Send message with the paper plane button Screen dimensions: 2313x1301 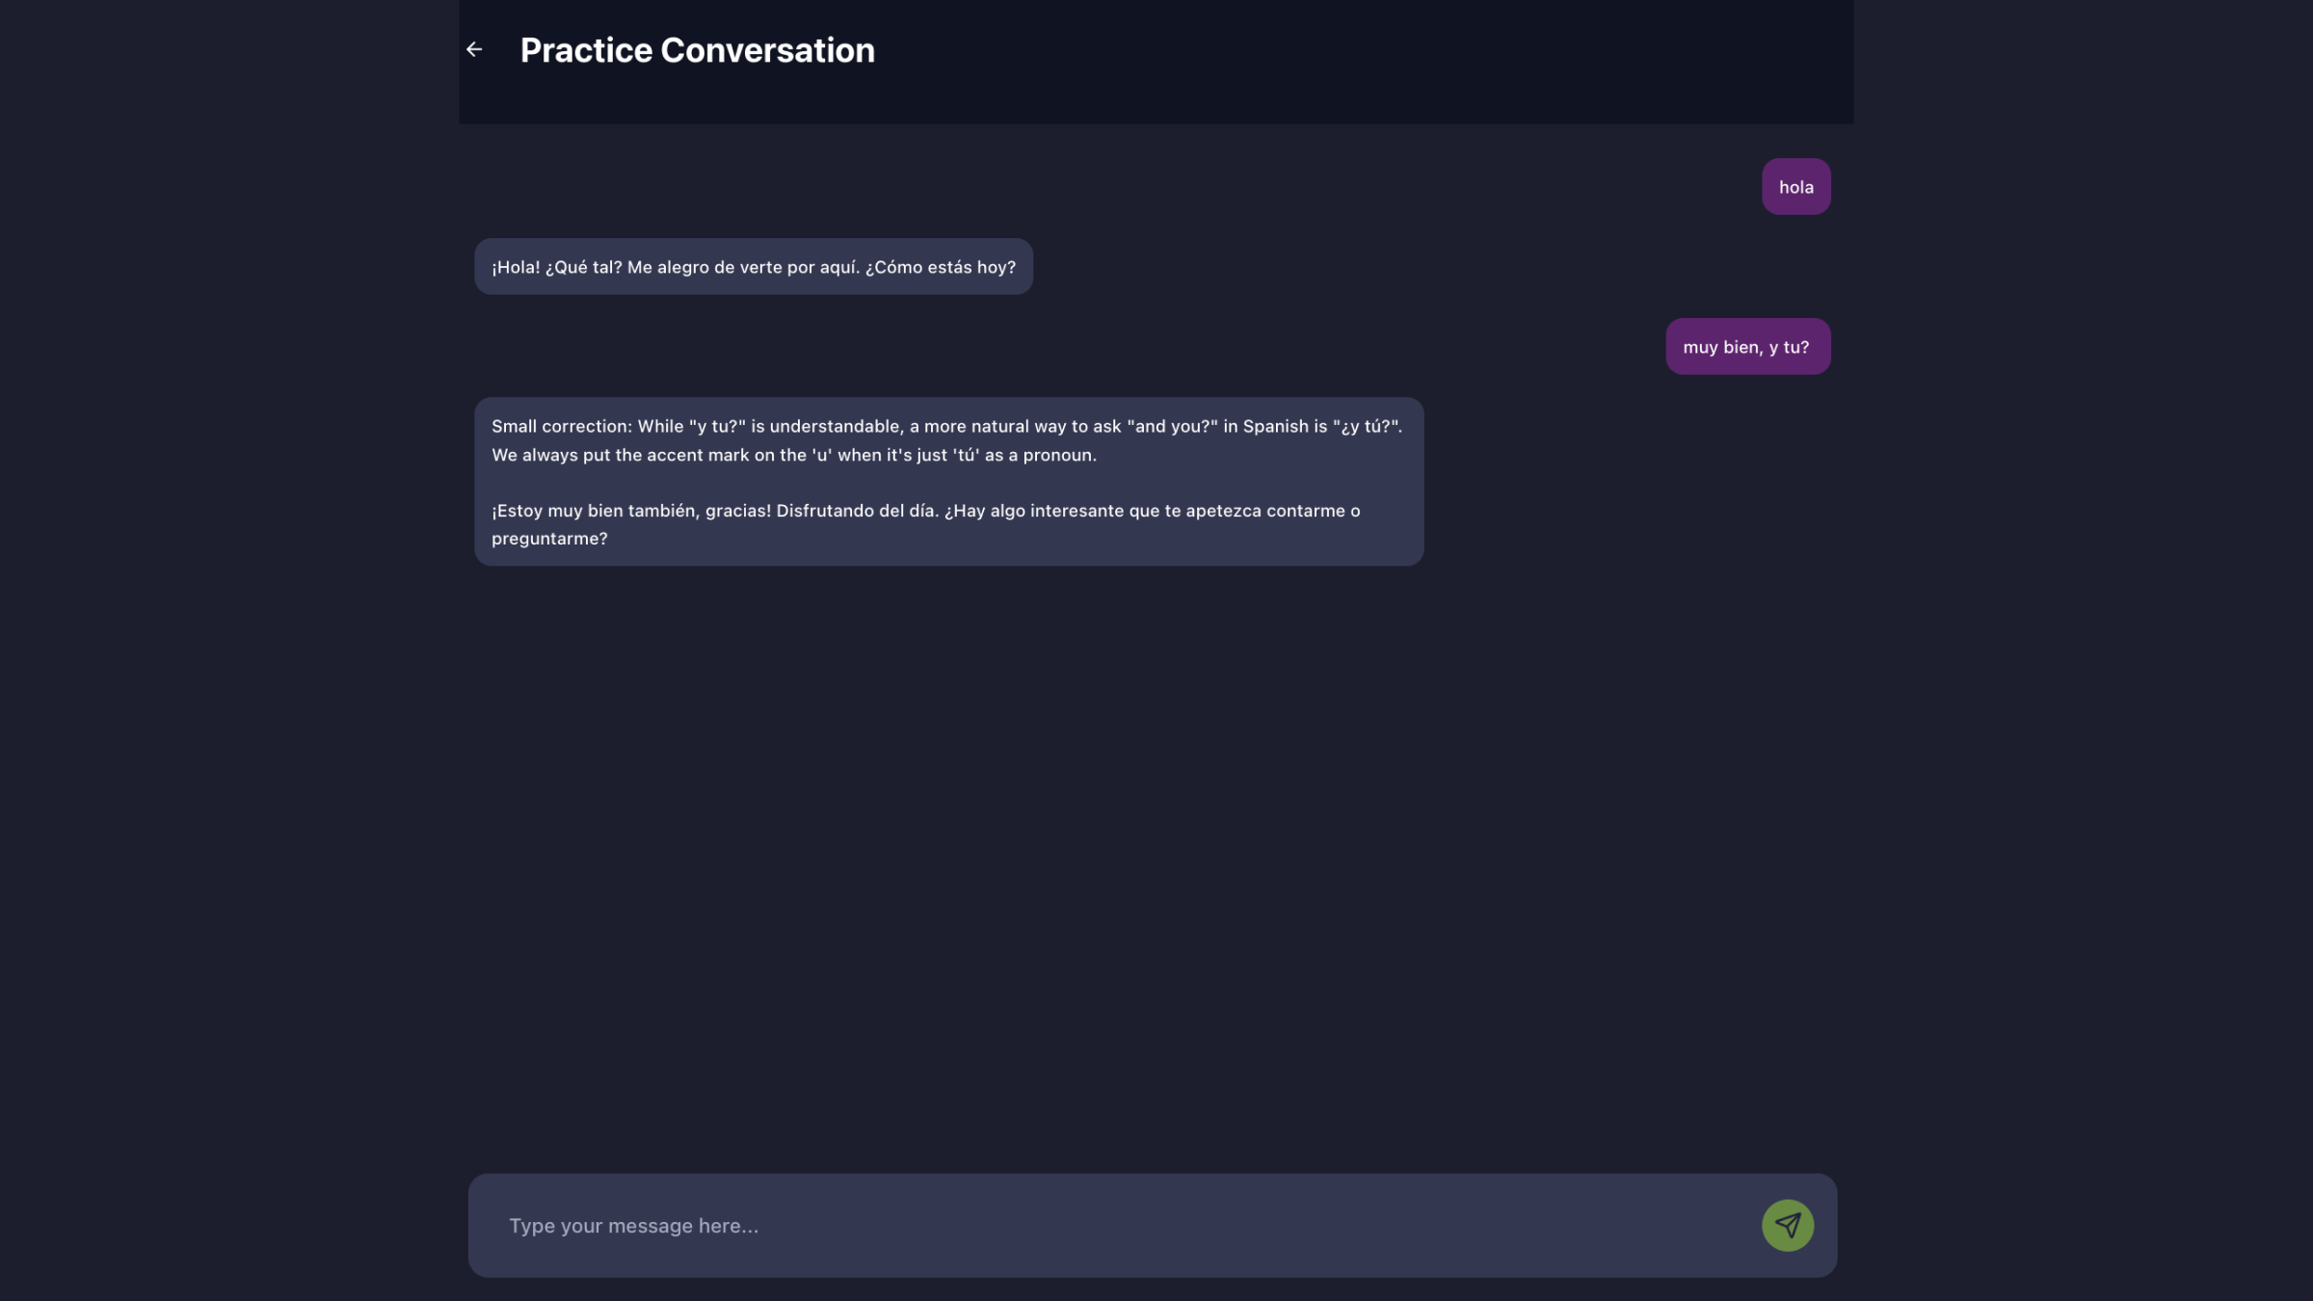point(1787,1225)
